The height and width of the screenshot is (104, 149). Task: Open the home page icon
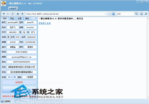18,14
